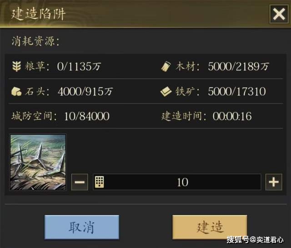This screenshot has width=291, height=248.
Task: Click the 城防空间 10/84000 value
Action: click(x=87, y=116)
